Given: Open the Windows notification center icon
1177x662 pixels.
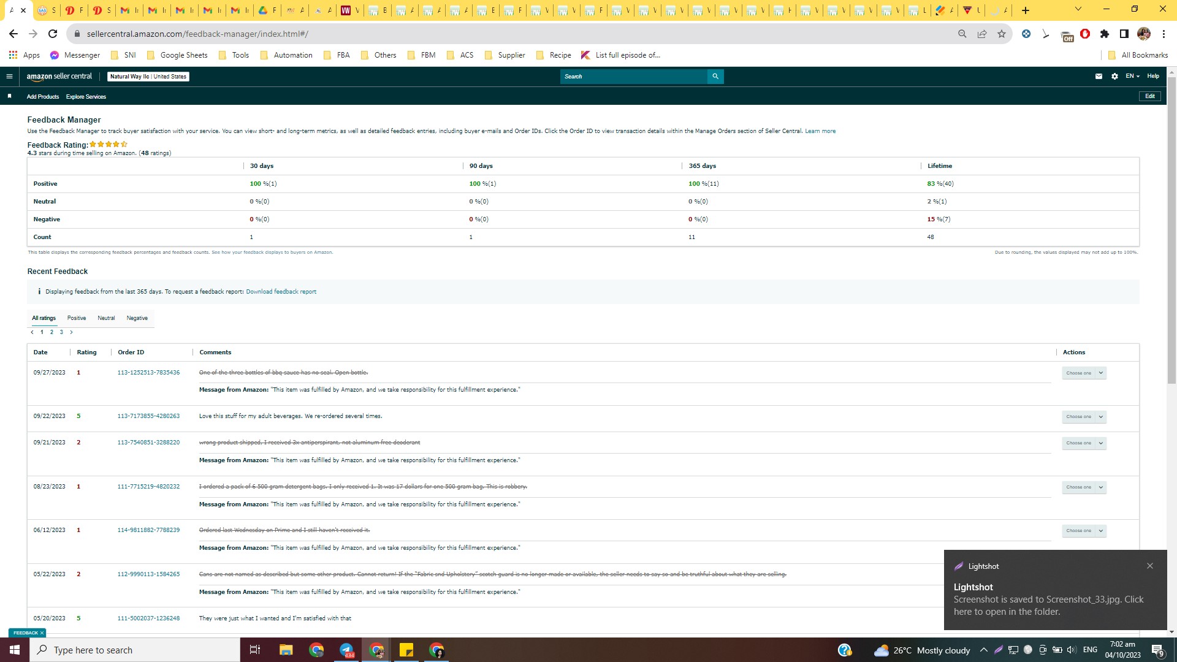Looking at the screenshot, I should click(x=1157, y=650).
